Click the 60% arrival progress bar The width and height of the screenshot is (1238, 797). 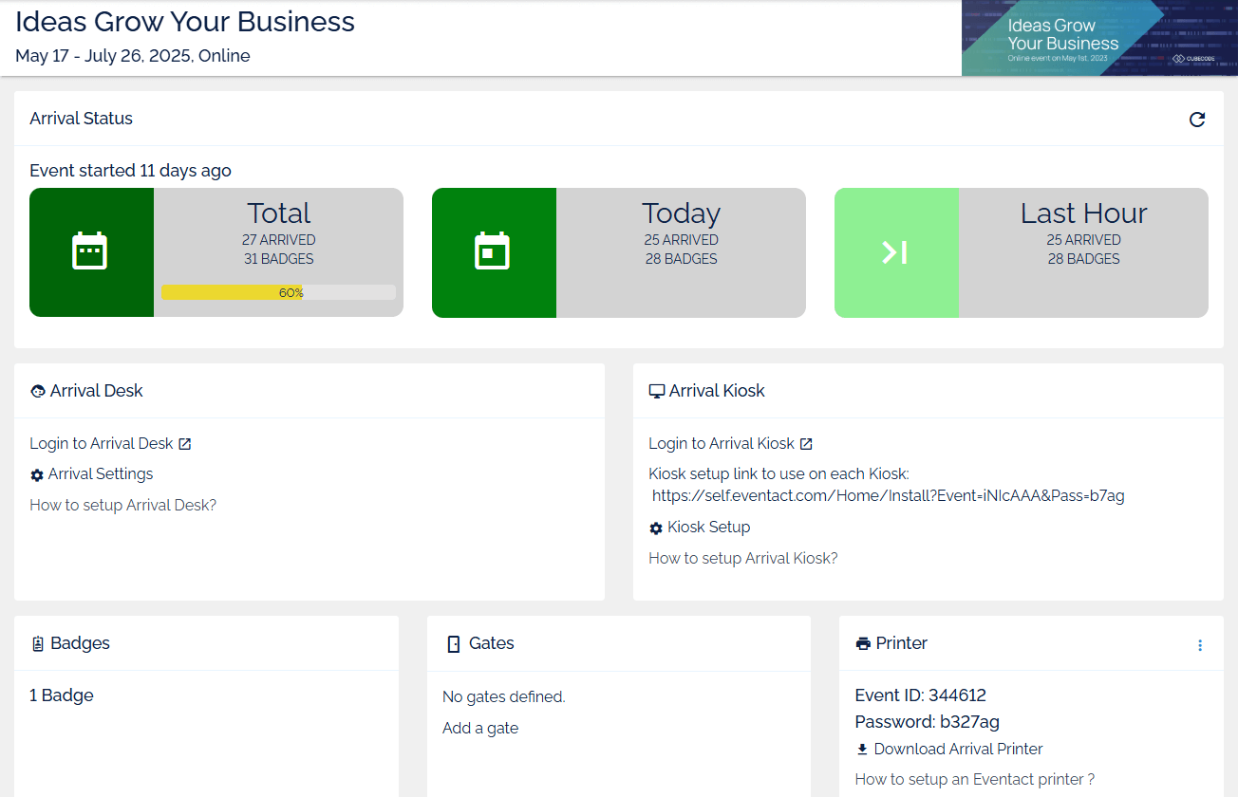[x=278, y=292]
